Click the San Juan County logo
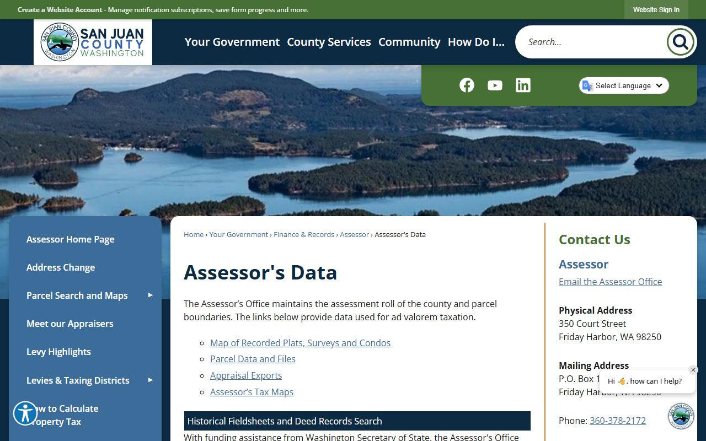The width and height of the screenshot is (706, 441). [x=93, y=42]
